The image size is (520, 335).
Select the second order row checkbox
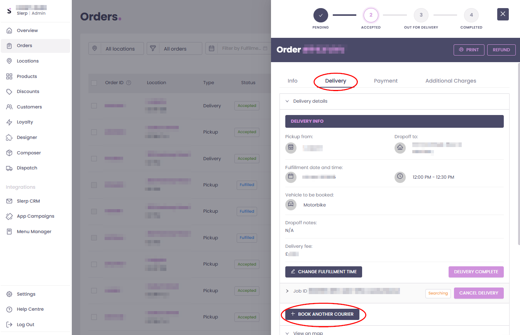pyautogui.click(x=94, y=132)
